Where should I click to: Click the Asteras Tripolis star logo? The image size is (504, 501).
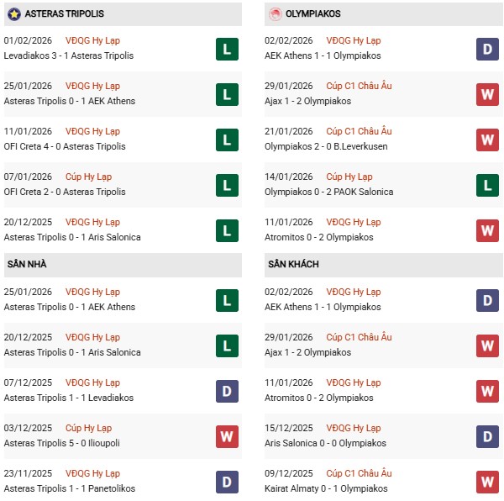13,14
